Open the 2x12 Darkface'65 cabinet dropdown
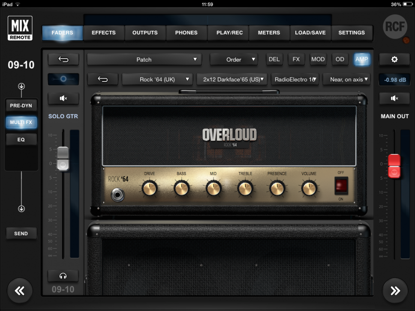The width and height of the screenshot is (415, 311). [x=232, y=79]
